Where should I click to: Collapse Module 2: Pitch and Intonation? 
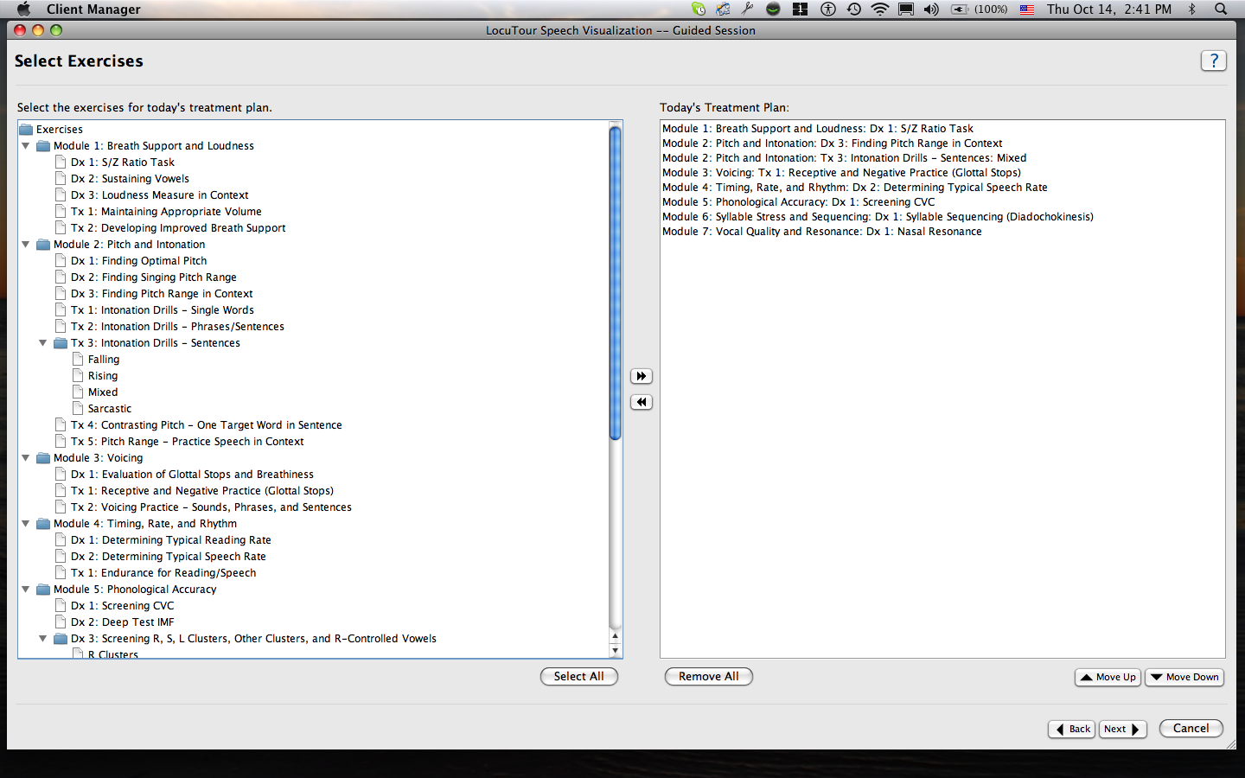tap(26, 245)
